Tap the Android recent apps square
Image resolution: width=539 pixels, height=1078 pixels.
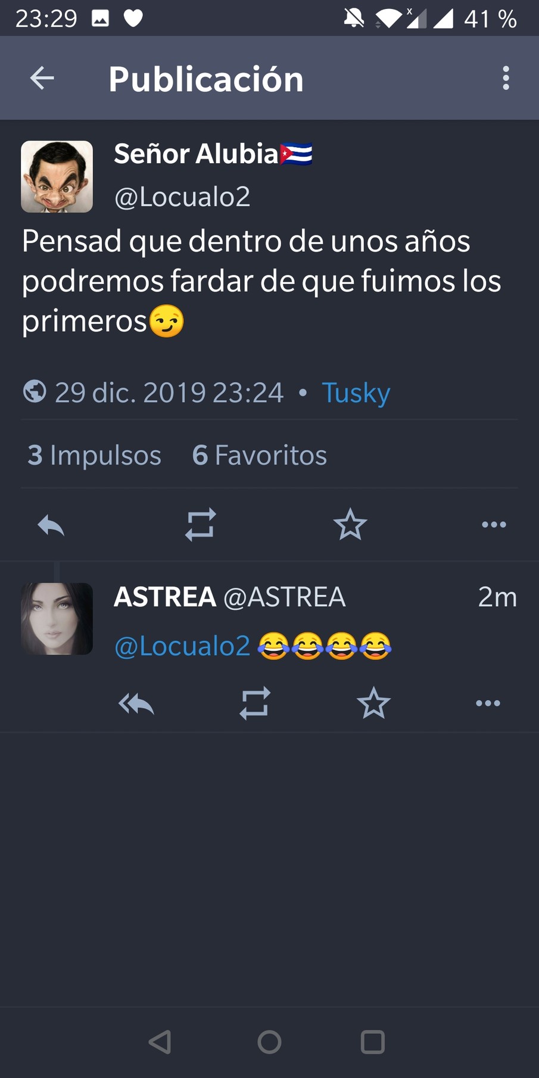373,1042
